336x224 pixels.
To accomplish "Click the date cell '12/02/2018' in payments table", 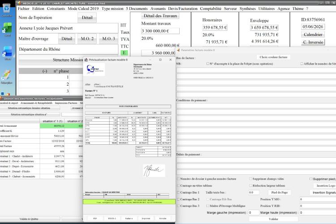I will pyautogui.click(x=52, y=141).
